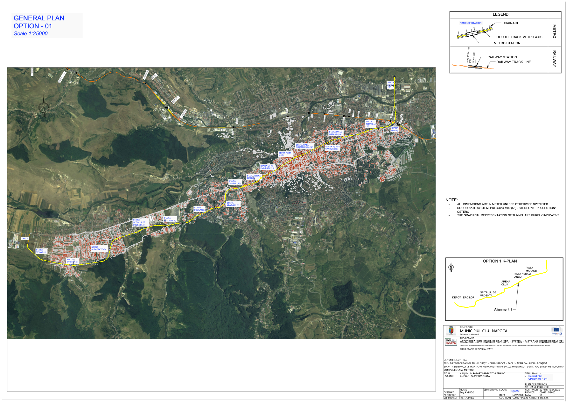The height and width of the screenshot is (402, 566).
Task: Select the Statia Siretului (15) label
Action: coord(370,124)
